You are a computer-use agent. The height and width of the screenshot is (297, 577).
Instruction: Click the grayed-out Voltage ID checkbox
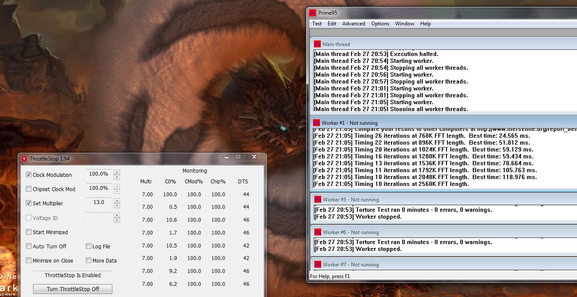29,218
